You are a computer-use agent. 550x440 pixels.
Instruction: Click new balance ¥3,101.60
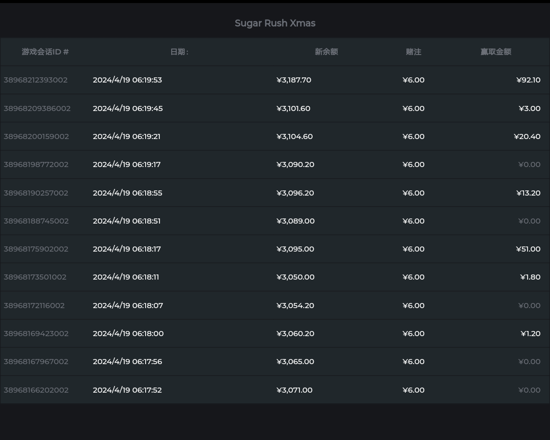293,108
